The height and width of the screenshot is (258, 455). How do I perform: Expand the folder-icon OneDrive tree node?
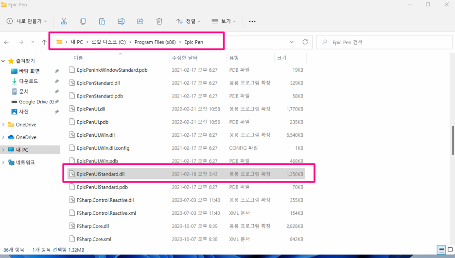[3, 125]
